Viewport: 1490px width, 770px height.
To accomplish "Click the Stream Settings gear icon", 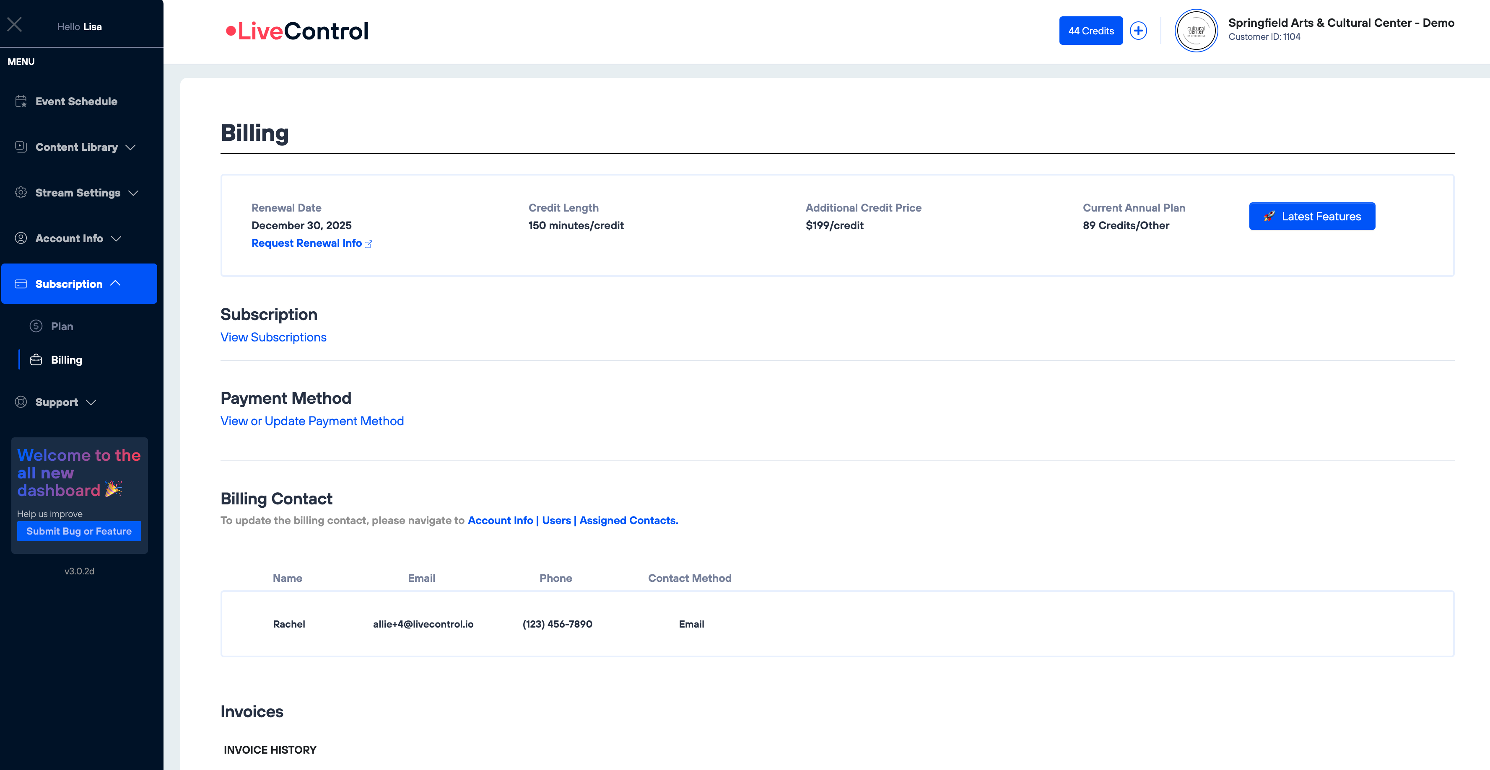I will pos(21,193).
